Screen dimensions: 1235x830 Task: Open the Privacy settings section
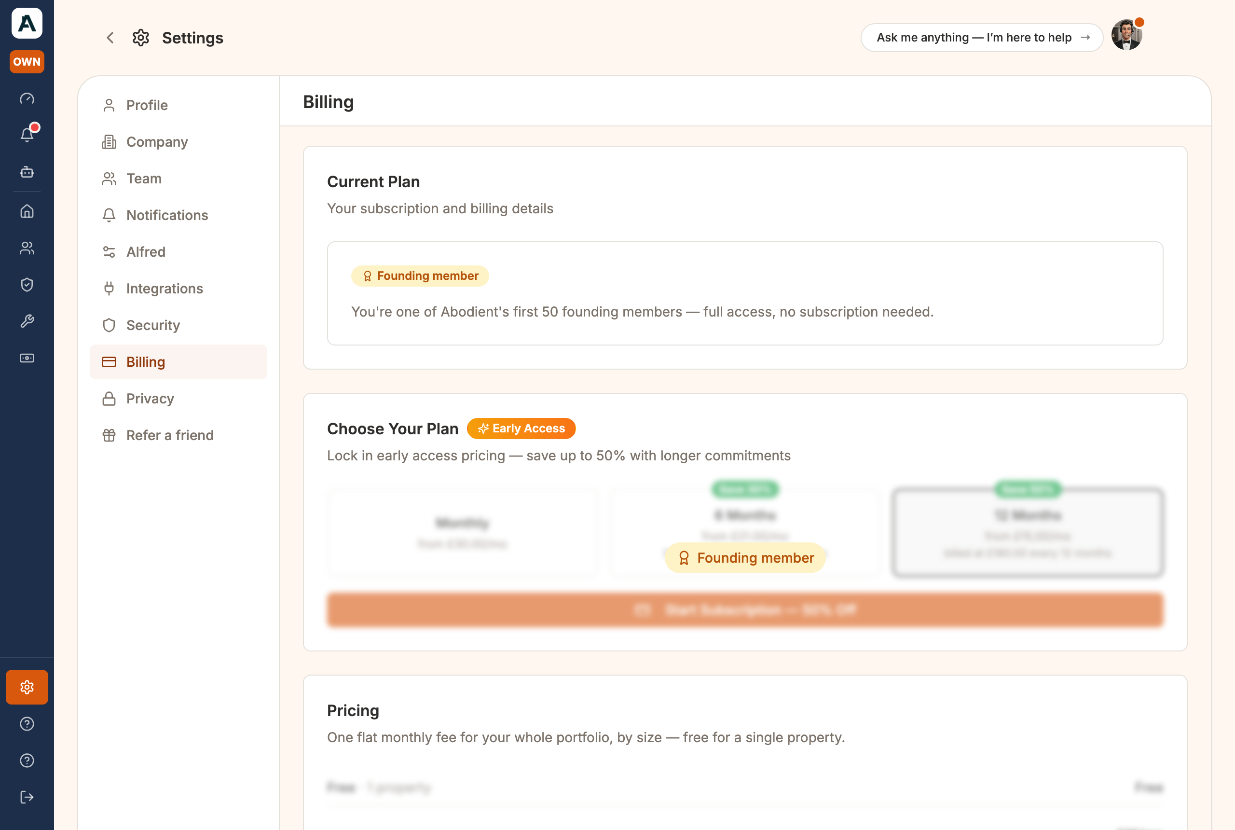pyautogui.click(x=178, y=399)
